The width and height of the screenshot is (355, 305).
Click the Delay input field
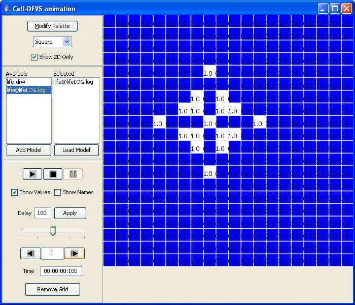coord(43,213)
